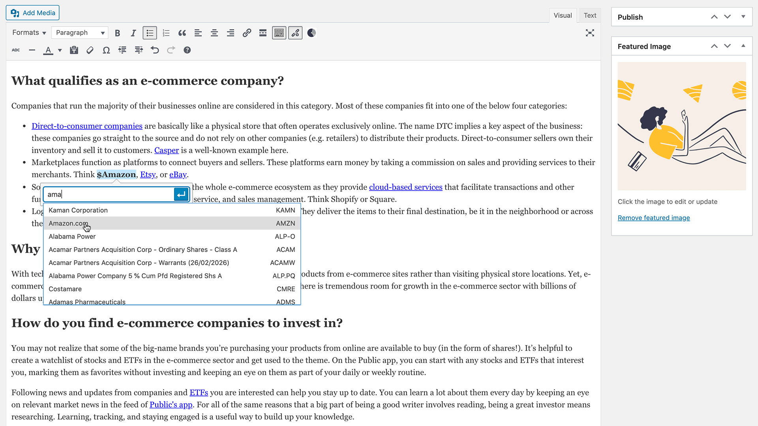Select Amazon.com AMZN suggestion
The height and width of the screenshot is (426, 758).
click(x=172, y=223)
